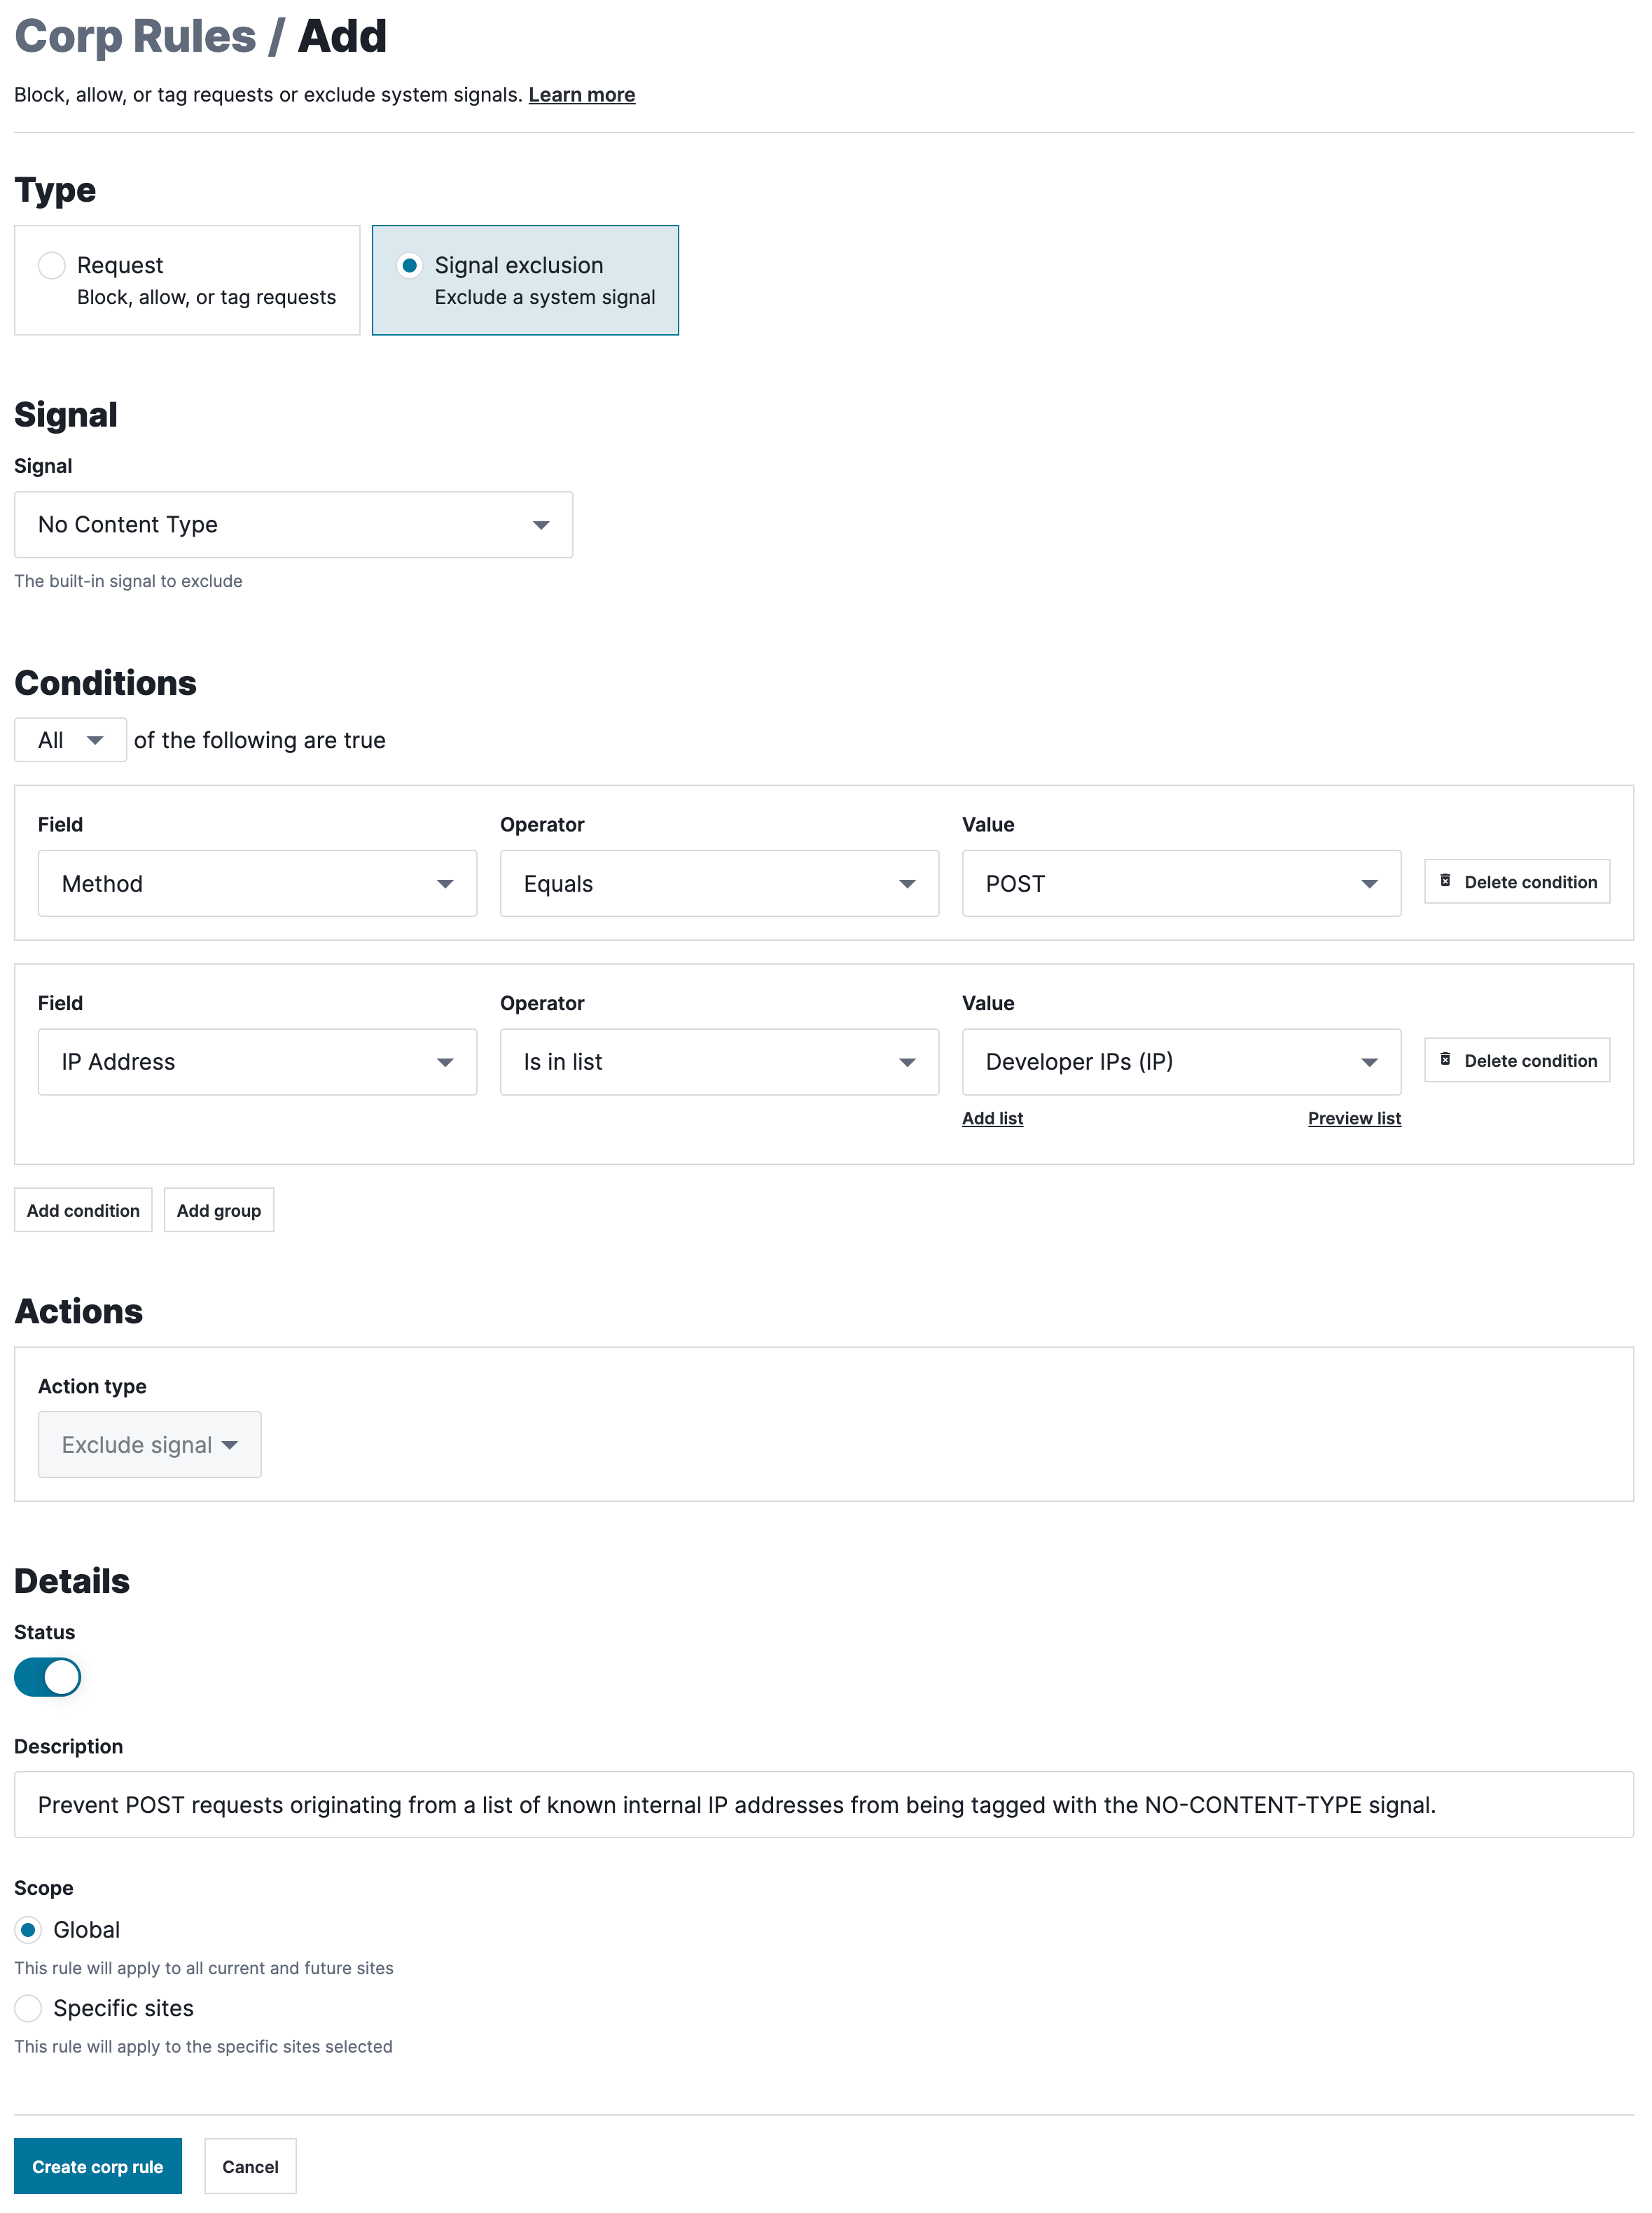Image resolution: width=1652 pixels, height=2213 pixels.
Task: Click the Add condition button
Action: [x=83, y=1210]
